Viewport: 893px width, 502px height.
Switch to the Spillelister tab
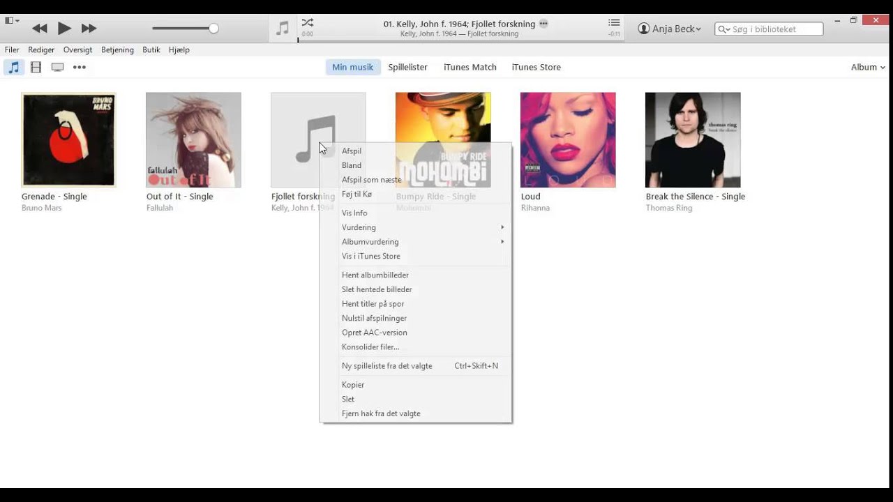tap(407, 68)
